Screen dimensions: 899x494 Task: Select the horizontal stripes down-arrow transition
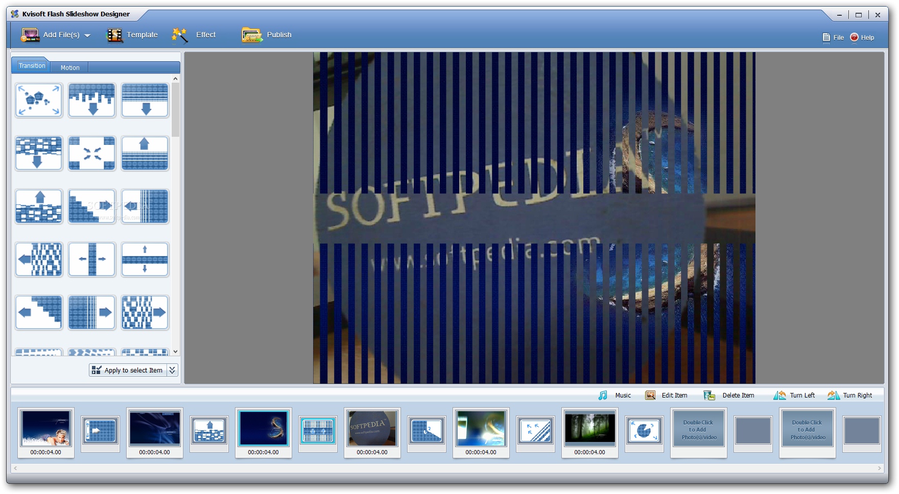pyautogui.click(x=145, y=101)
